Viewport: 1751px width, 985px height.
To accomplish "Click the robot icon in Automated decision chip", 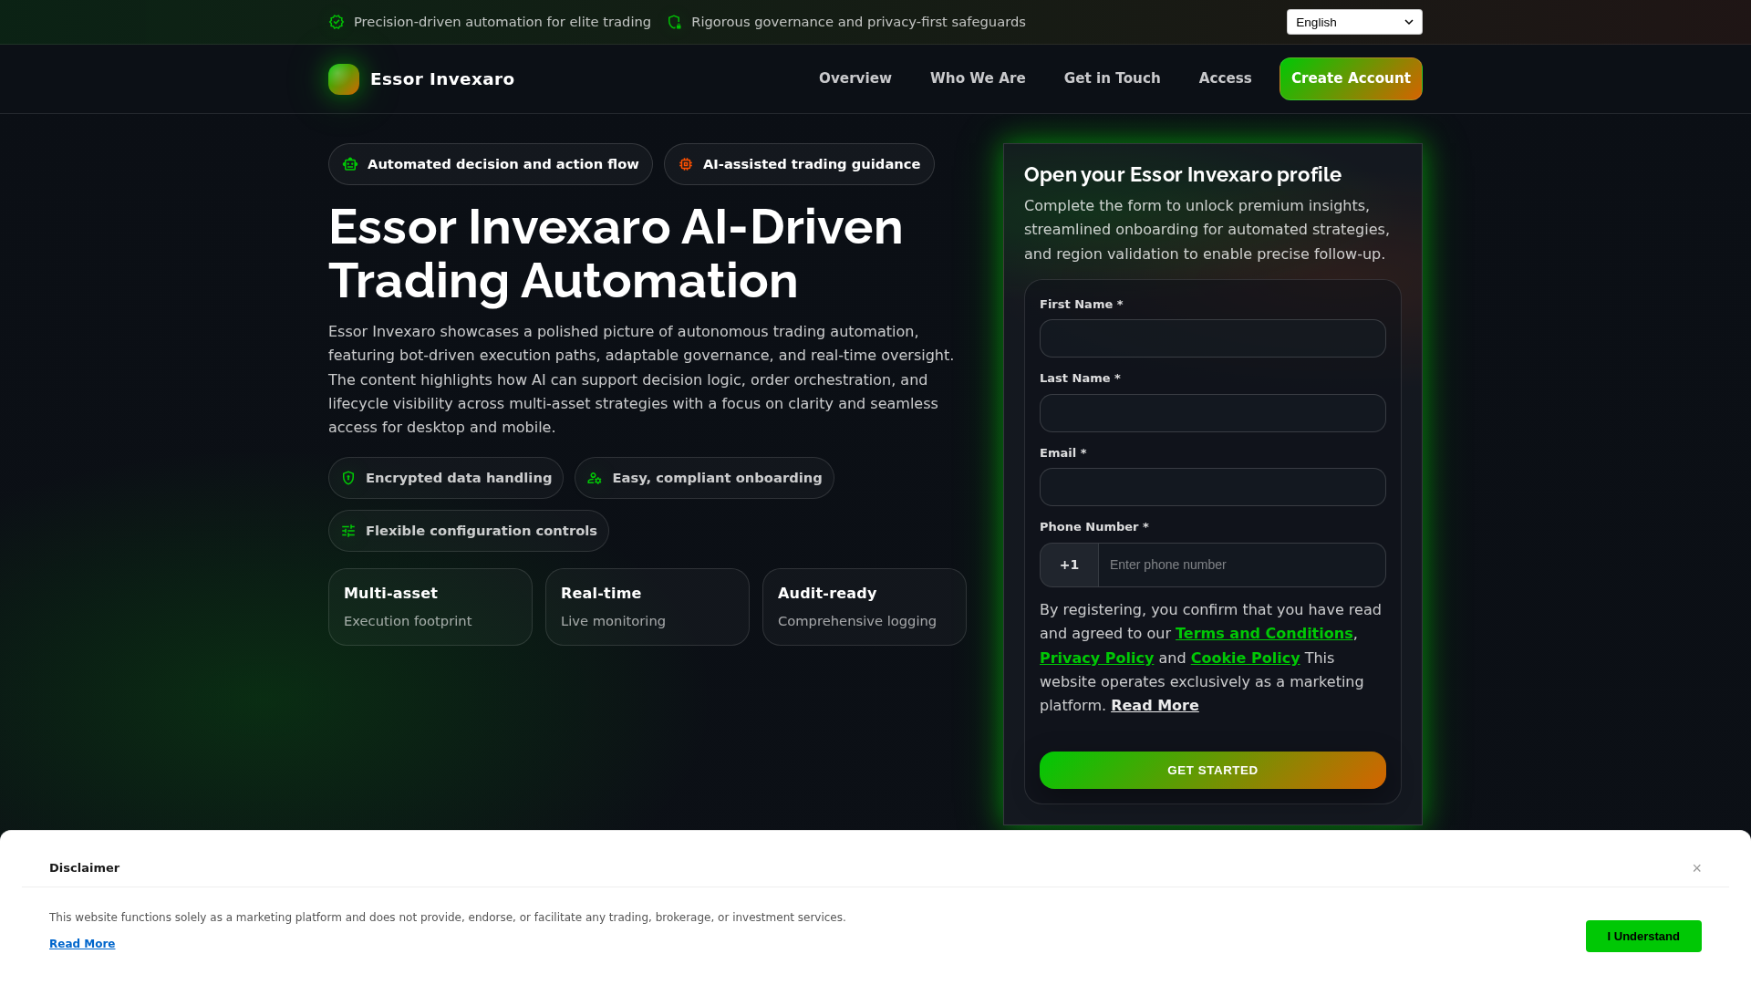I will coord(350,164).
